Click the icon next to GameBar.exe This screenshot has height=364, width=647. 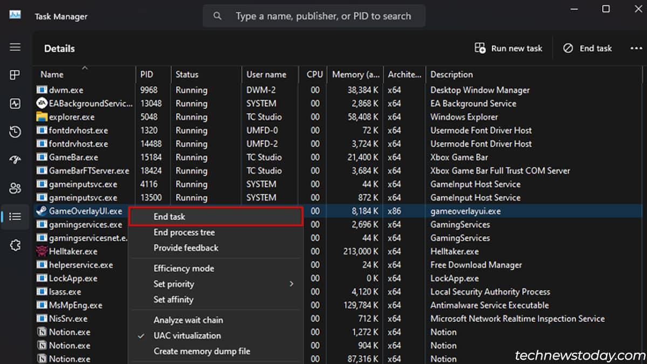[42, 157]
